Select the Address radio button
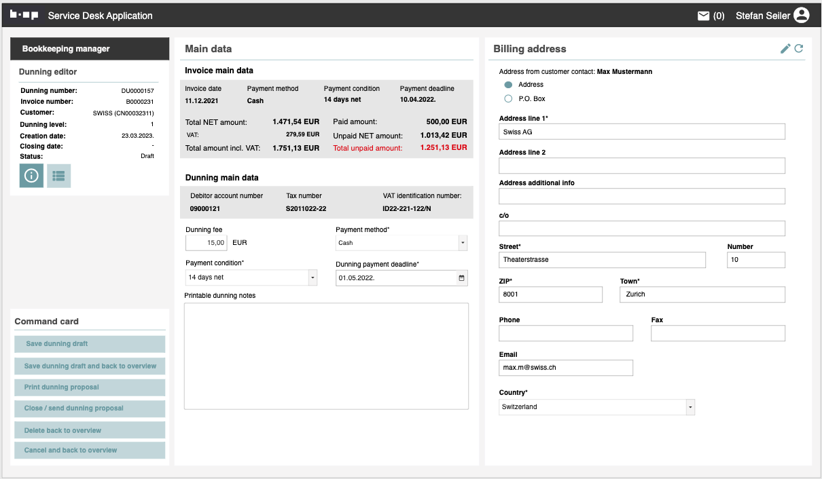The height and width of the screenshot is (479, 822). (x=508, y=85)
